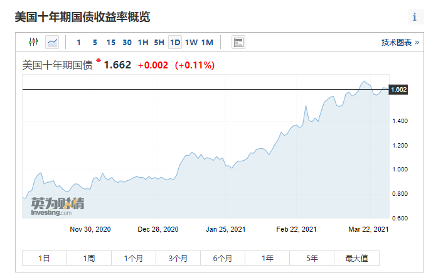Choose the 5-minute interval
Image resolution: width=426 pixels, height=275 pixels.
pos(95,43)
